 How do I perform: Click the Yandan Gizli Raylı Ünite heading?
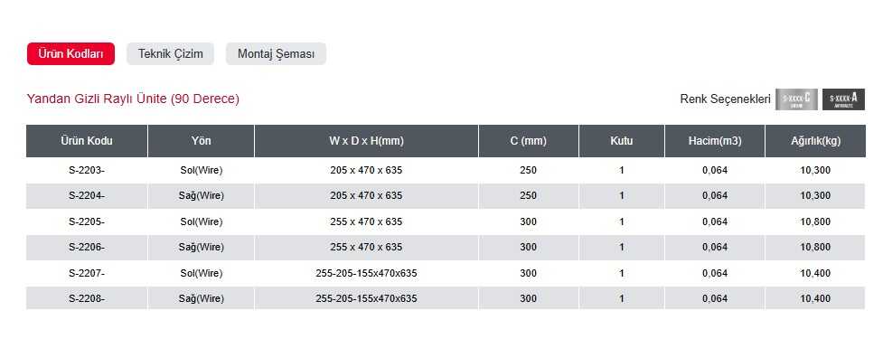[x=133, y=99]
